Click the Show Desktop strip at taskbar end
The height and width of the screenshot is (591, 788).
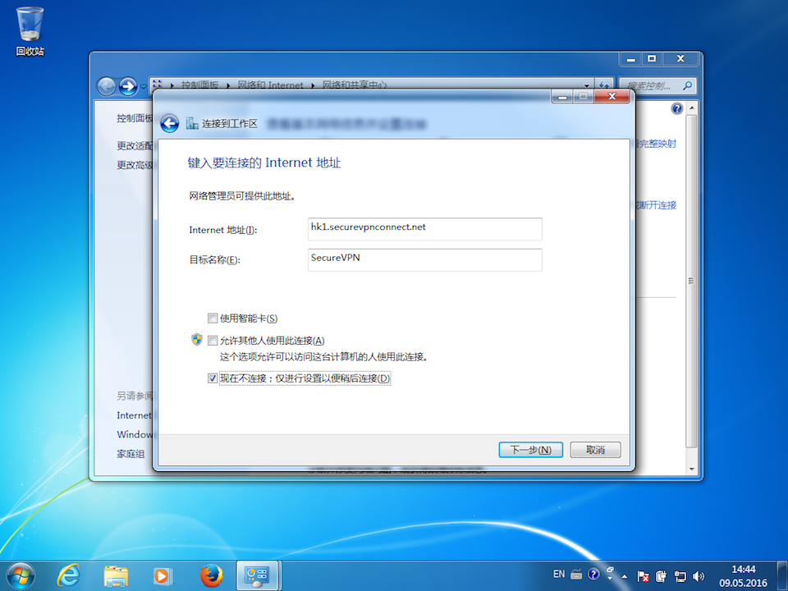point(782,576)
